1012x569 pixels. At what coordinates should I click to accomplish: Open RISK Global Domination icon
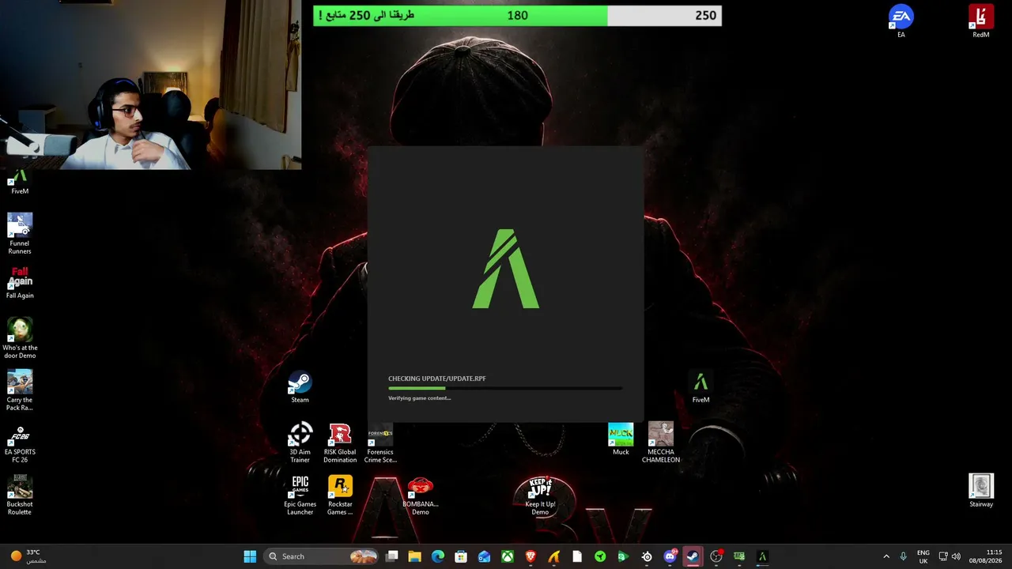tap(340, 443)
